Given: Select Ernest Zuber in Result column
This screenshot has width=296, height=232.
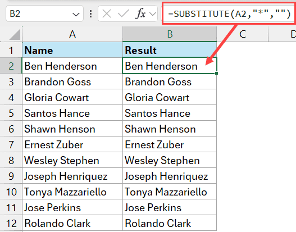Looking at the screenshot, I should pyautogui.click(x=170, y=144).
